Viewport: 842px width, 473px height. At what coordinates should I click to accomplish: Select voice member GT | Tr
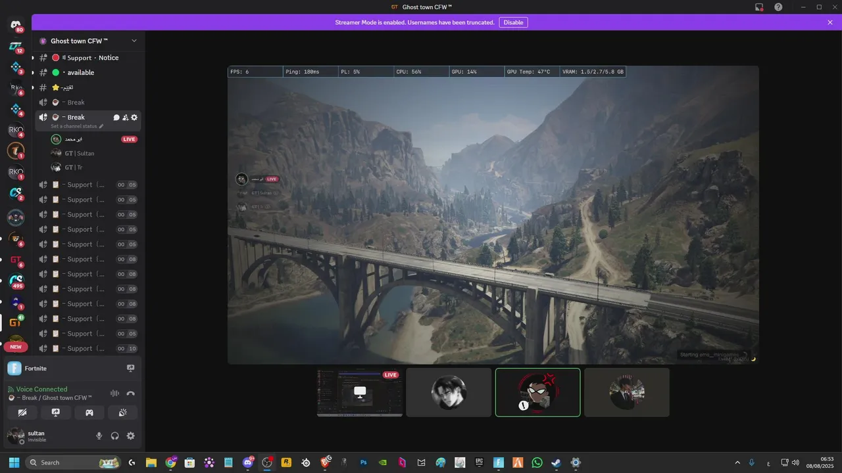pyautogui.click(x=74, y=168)
